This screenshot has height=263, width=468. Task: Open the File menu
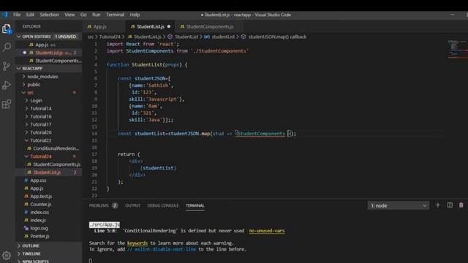(17, 15)
